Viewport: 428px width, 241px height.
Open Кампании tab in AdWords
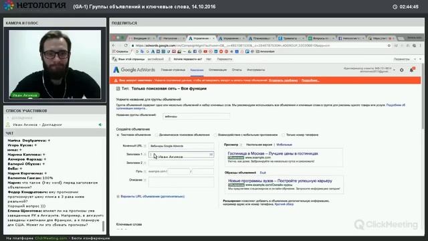point(197,70)
